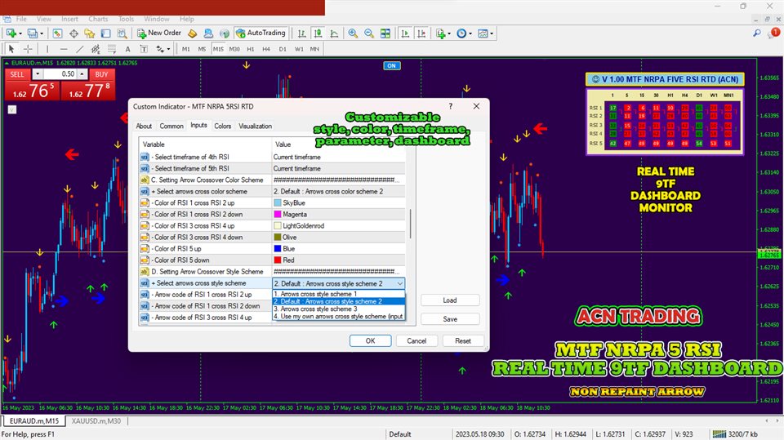
Task: Open the Navigator panel icon
Action: point(90,33)
